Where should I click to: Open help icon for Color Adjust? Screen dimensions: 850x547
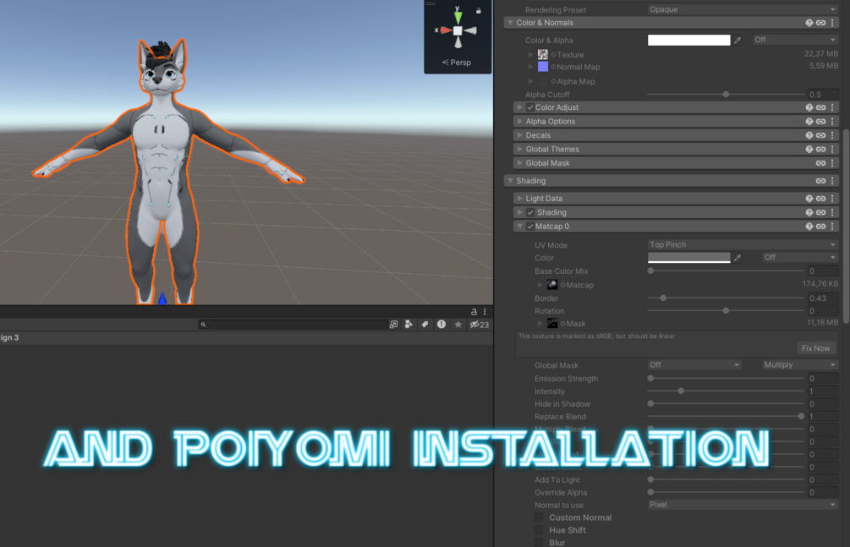pyautogui.click(x=809, y=107)
